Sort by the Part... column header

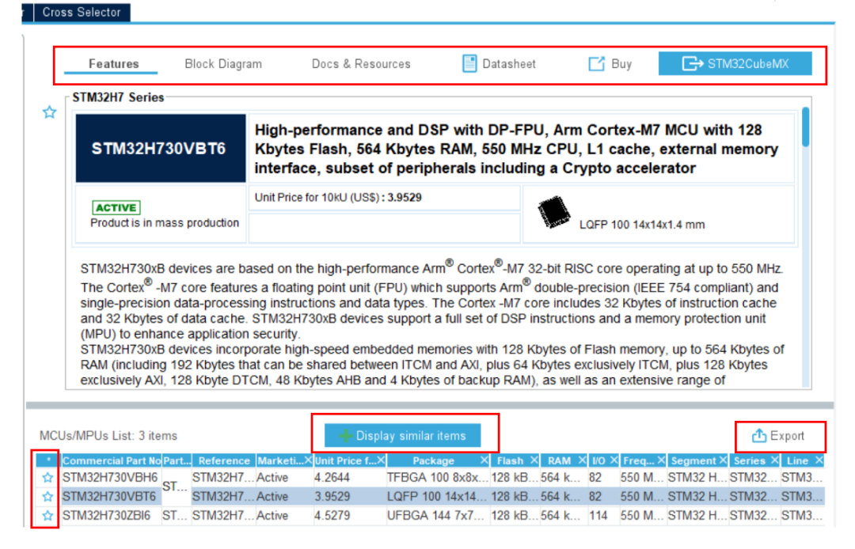pyautogui.click(x=177, y=460)
